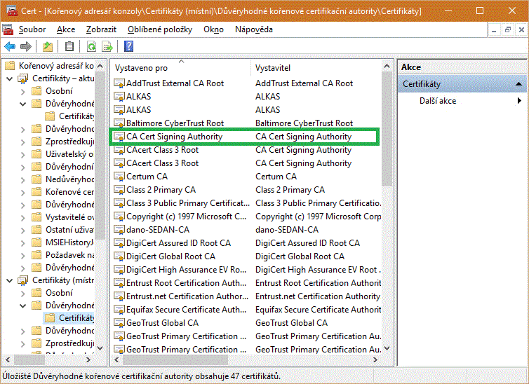This screenshot has width=529, height=384.
Task: Select the Nedůvěryhodné folder in the tree
Action: coord(69,179)
